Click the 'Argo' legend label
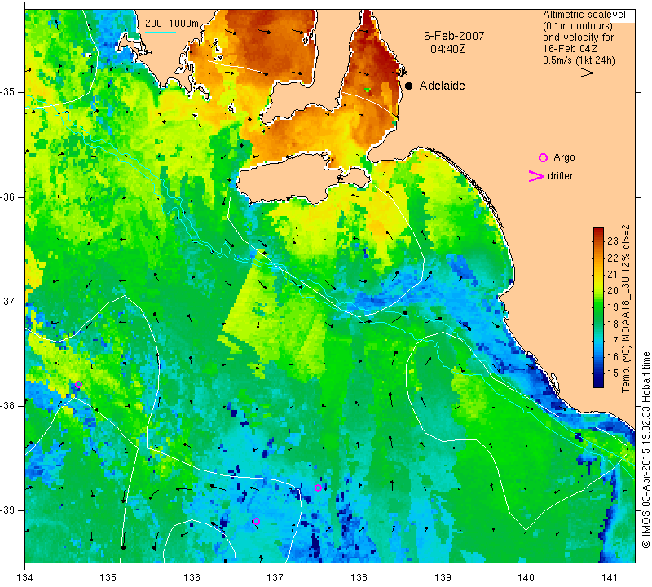 click(x=564, y=157)
